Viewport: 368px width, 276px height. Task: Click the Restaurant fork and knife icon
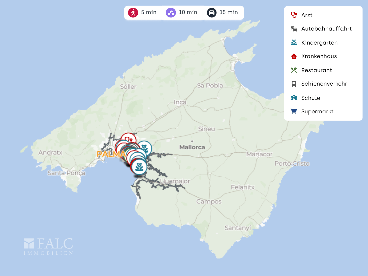click(x=294, y=70)
